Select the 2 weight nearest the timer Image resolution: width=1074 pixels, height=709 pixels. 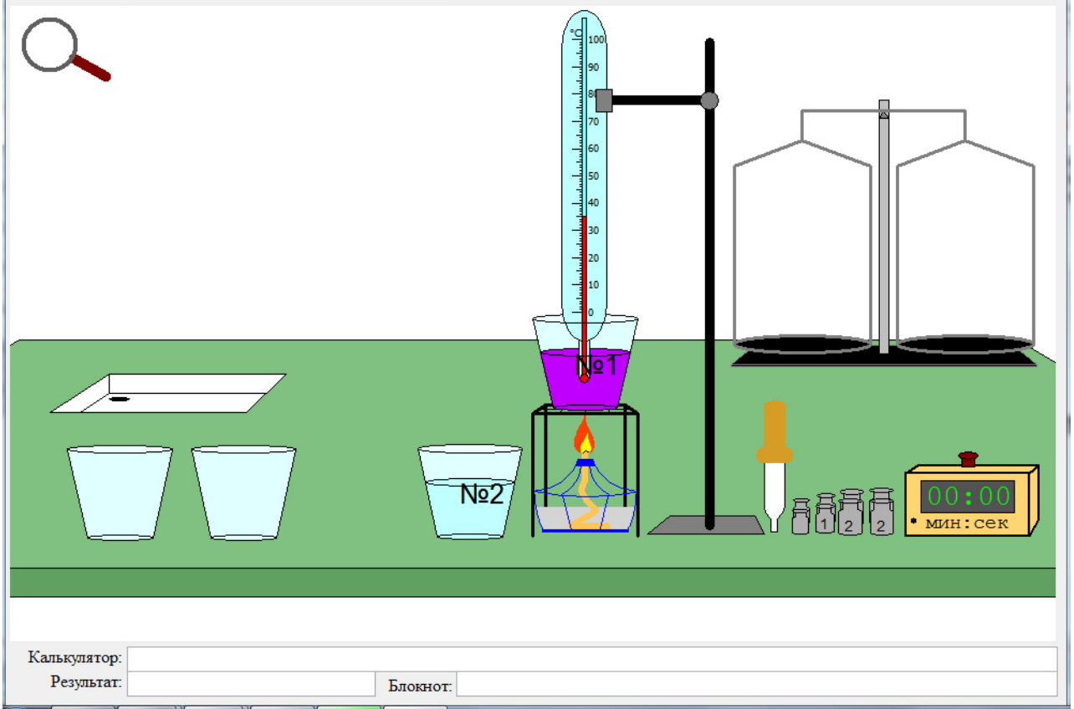[882, 512]
